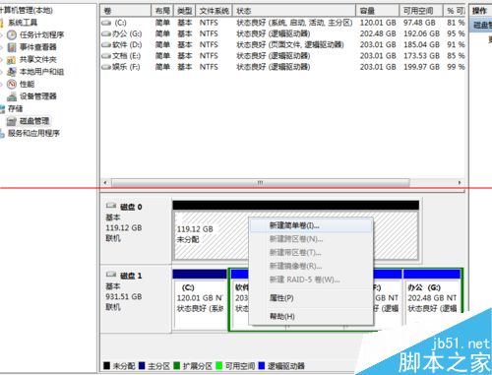Image resolution: width=492 pixels, height=375 pixels.
Task: Sort by the 可用空间 column header
Action: (421, 11)
